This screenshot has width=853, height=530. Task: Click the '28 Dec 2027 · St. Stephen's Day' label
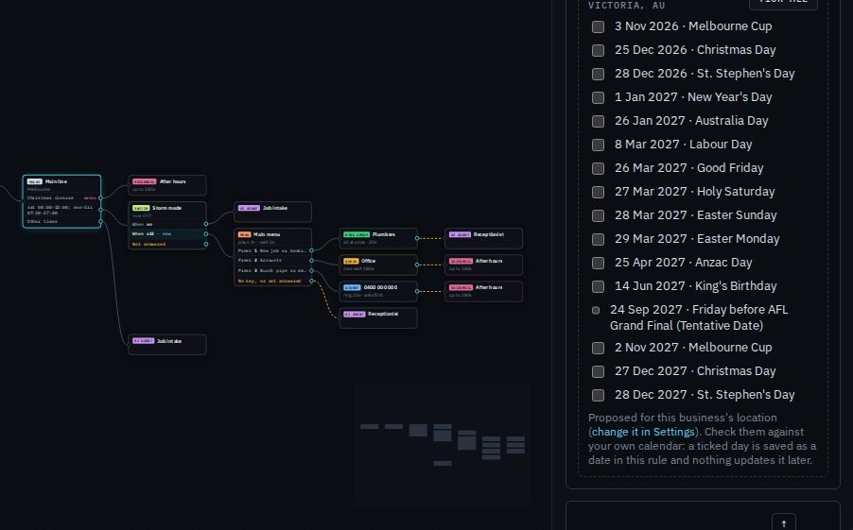click(x=705, y=395)
